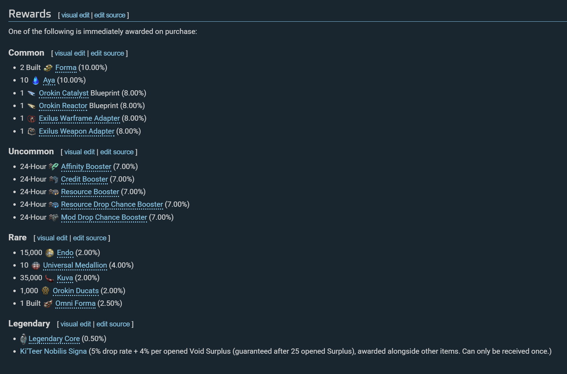Click the red Kuva icon
Viewport: 567px width, 374px height.
pyautogui.click(x=50, y=278)
